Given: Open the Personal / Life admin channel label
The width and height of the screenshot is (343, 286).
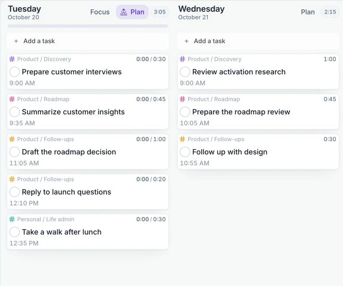Looking at the screenshot, I should (x=46, y=219).
